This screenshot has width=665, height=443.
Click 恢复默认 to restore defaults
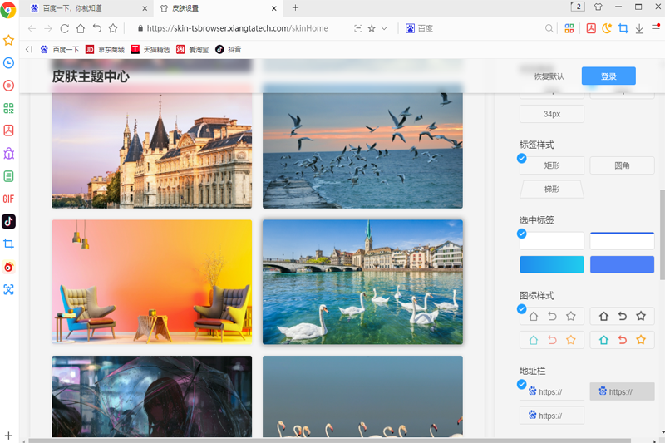(549, 76)
